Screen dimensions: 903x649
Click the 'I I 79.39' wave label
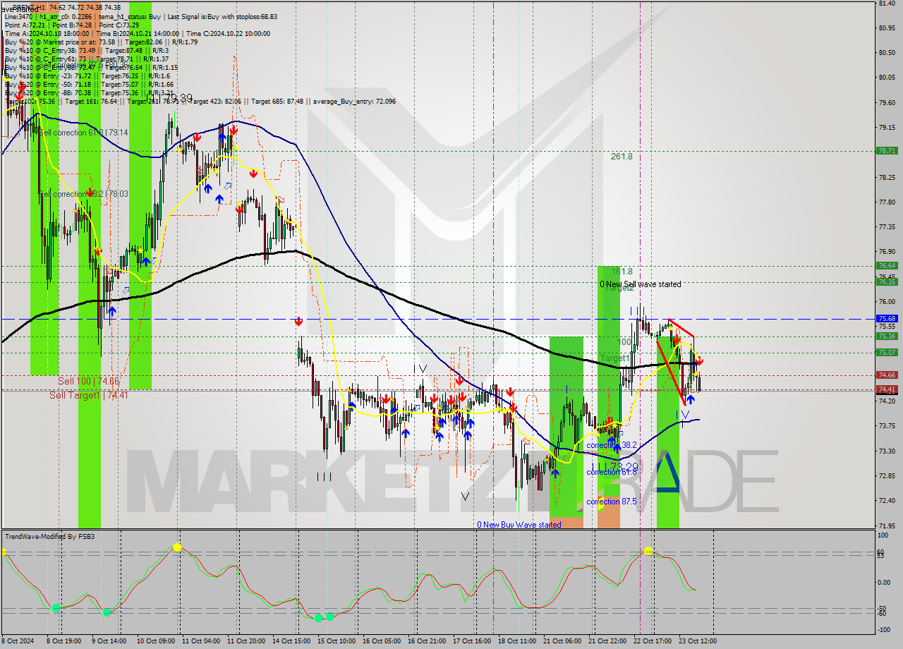coord(168,99)
